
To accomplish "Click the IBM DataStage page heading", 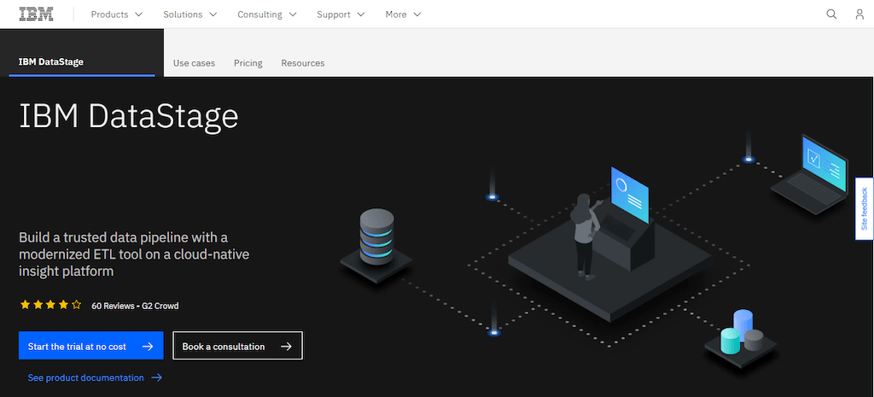I will (x=129, y=116).
